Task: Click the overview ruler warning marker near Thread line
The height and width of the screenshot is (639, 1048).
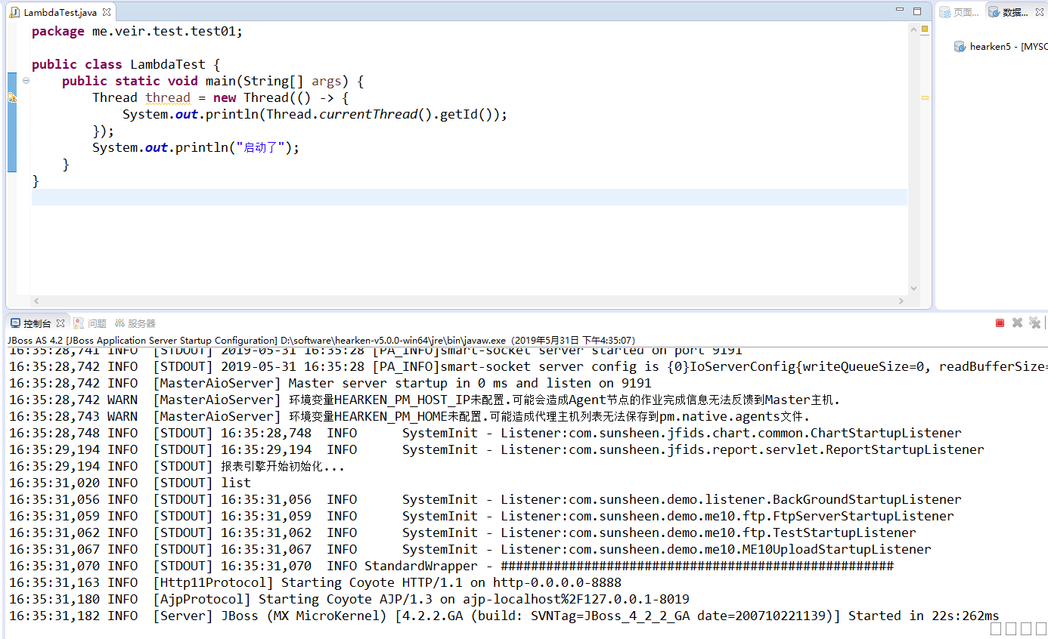Action: 924,97
